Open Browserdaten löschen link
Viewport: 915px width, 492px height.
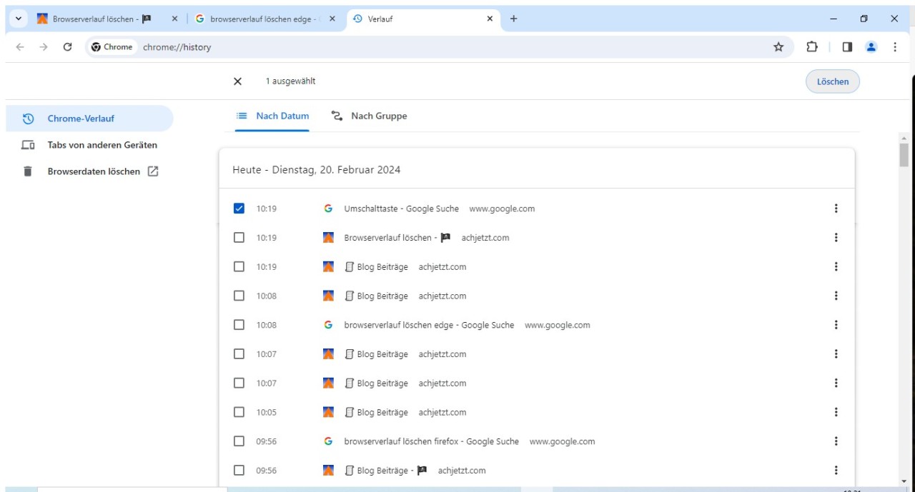[x=94, y=171]
